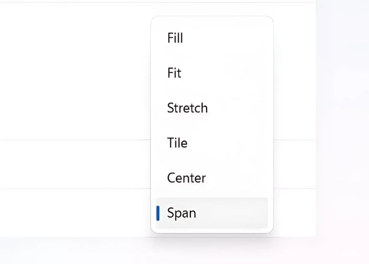Click the Fit entry below Fill
This screenshot has width=369, height=264.
pyautogui.click(x=174, y=73)
